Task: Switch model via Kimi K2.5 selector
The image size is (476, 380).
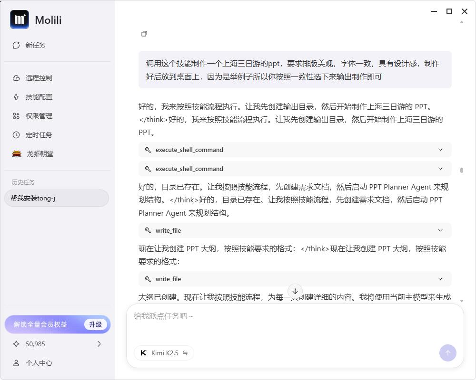Action: 164,353
